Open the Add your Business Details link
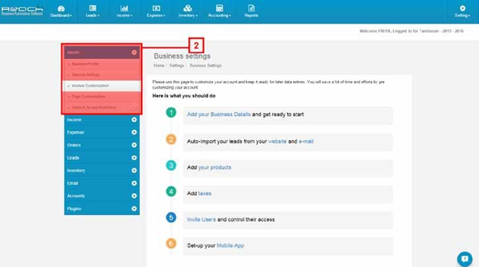479x267 pixels. click(219, 114)
